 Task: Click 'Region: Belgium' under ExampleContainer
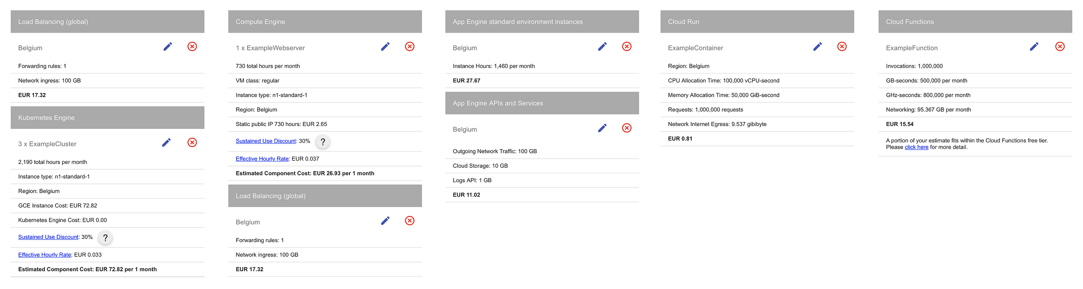click(689, 66)
